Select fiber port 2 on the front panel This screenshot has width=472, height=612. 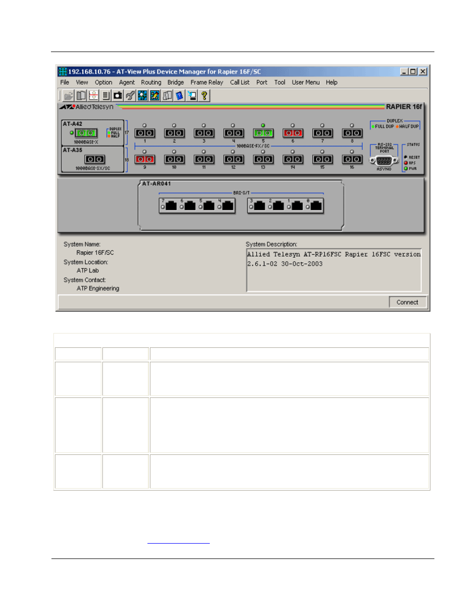(x=174, y=133)
